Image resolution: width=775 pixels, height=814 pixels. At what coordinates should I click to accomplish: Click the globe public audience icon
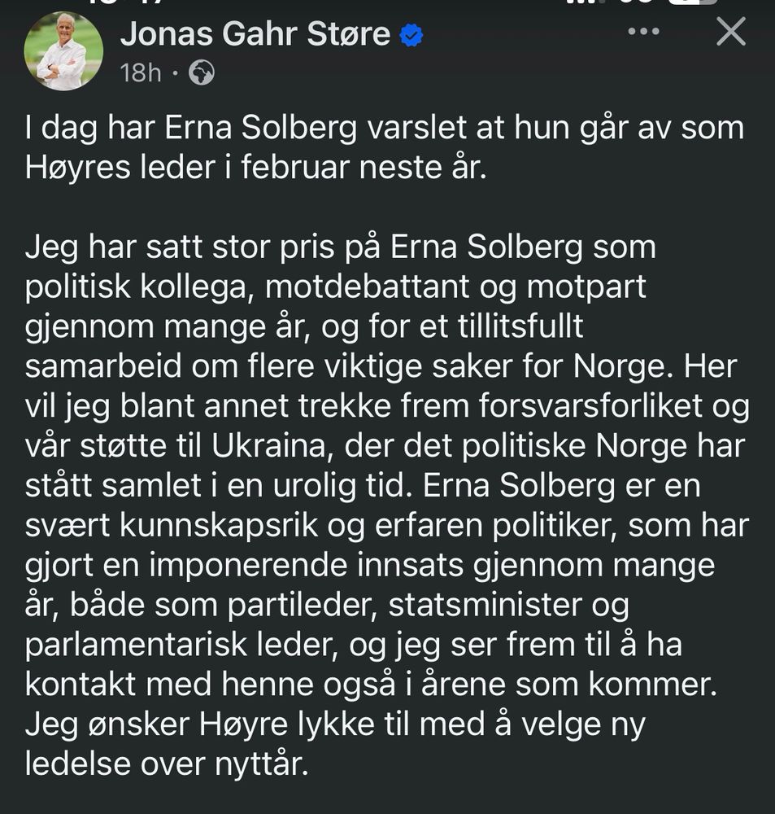[201, 72]
